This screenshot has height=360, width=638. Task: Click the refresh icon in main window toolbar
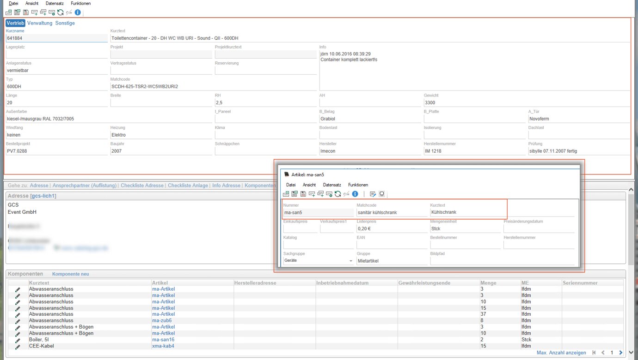(x=61, y=12)
